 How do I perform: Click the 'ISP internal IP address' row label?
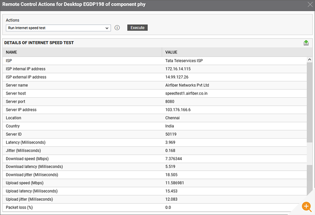pyautogui.click(x=26, y=69)
